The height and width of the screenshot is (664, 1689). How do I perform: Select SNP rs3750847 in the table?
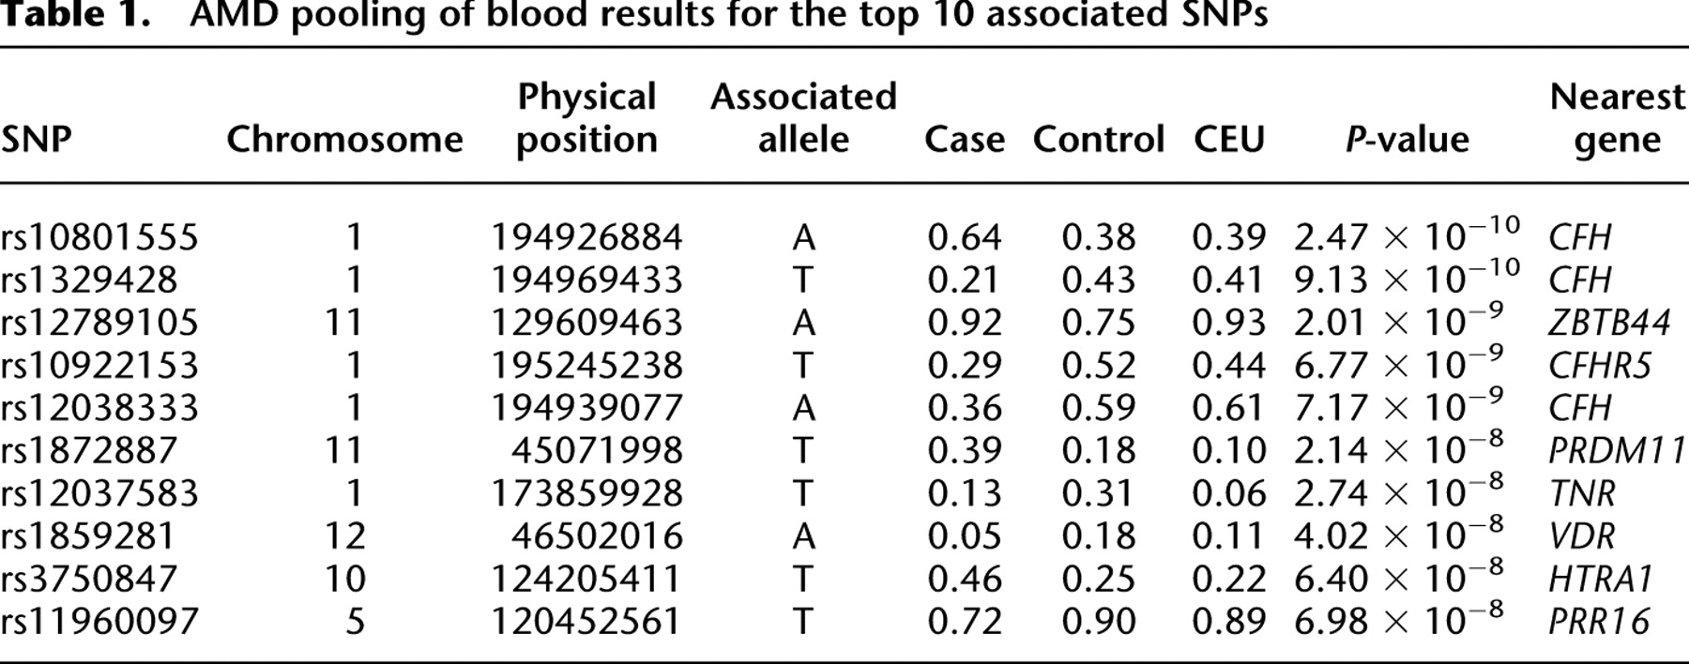(88, 578)
